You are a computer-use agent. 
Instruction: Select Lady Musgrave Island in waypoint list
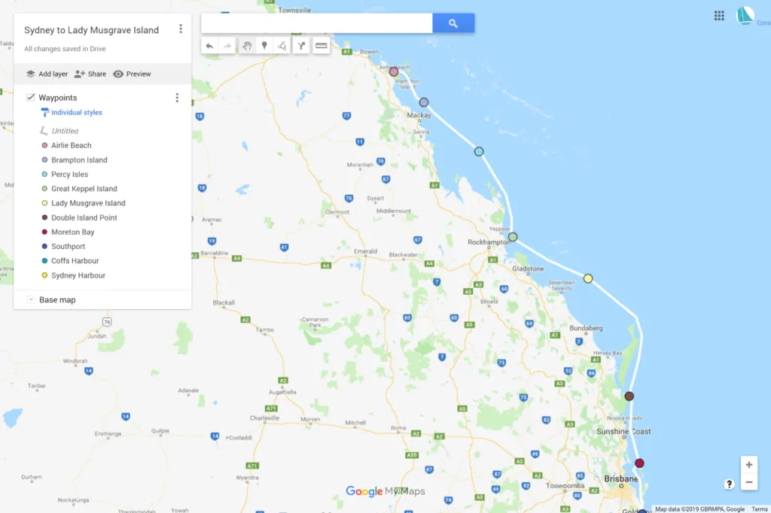click(88, 203)
